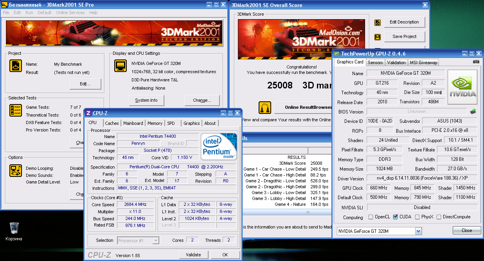The image size is (484, 261).
Task: Click the Validate button in CPU-Z
Action: [193, 255]
